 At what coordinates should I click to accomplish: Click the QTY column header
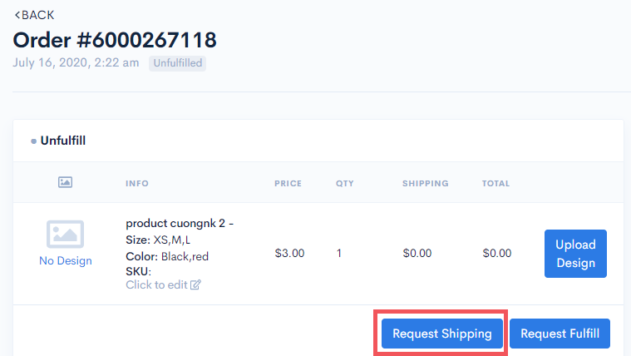pos(344,183)
